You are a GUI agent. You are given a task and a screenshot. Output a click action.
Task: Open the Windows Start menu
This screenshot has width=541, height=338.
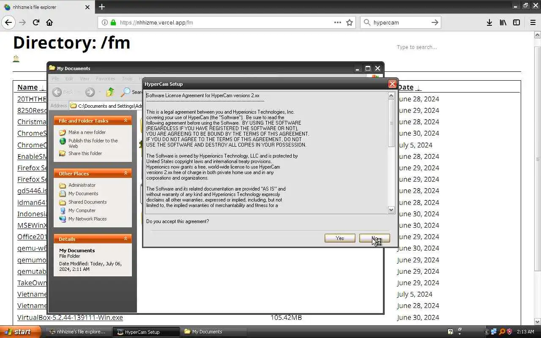(x=20, y=332)
